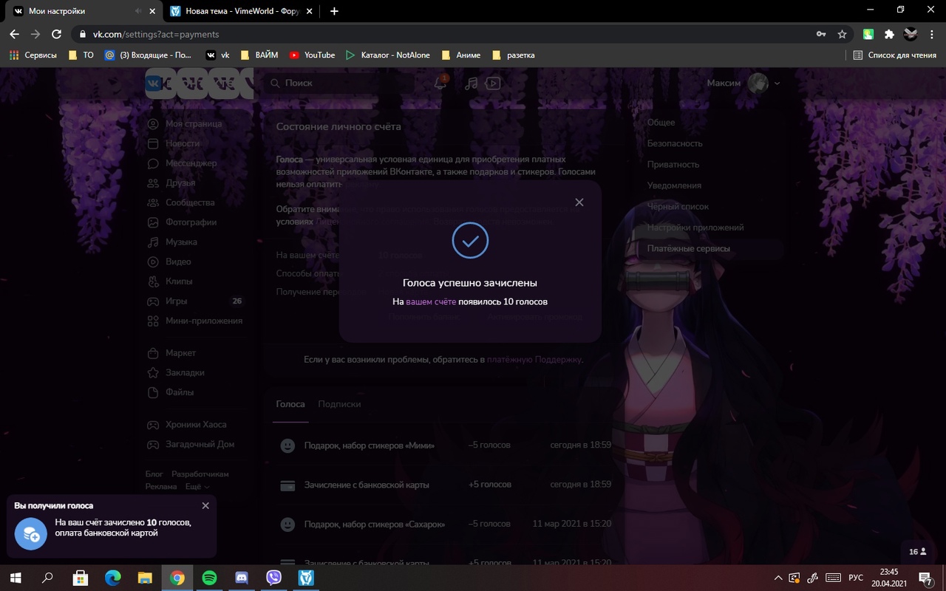The width and height of the screenshot is (946, 591).
Task: Click the VK logo home icon
Action: tap(154, 83)
